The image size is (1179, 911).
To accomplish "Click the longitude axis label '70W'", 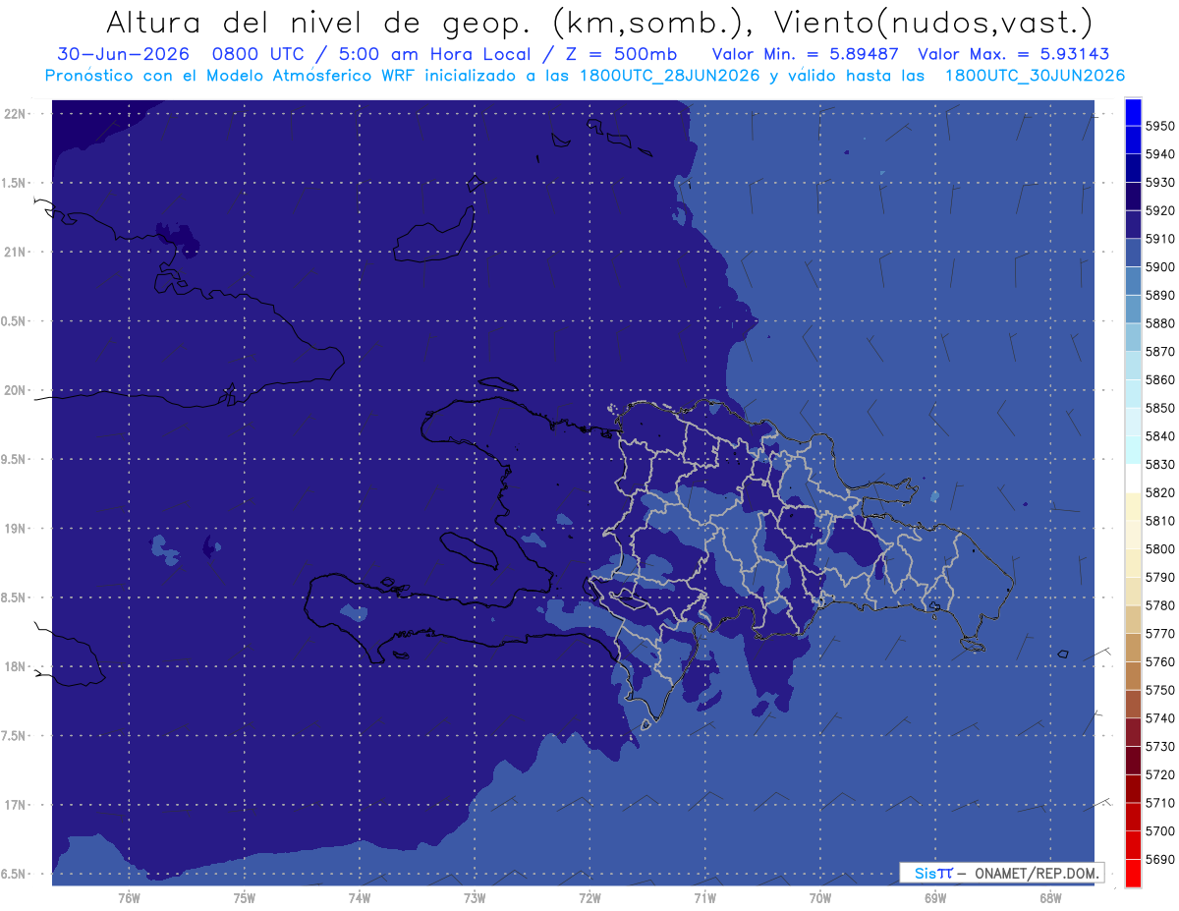I will 820,896.
